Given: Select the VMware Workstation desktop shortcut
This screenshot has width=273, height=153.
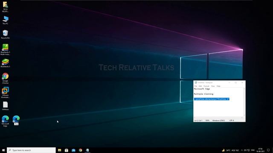Looking at the screenshot, I should coord(5,93).
